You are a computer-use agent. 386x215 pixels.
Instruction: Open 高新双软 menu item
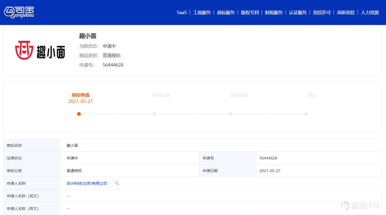tap(346, 12)
